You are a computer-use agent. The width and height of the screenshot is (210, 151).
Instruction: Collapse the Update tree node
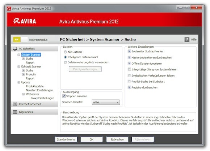click(x=18, y=82)
